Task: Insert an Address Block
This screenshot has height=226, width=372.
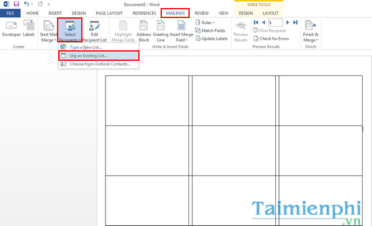Action: tap(144, 31)
